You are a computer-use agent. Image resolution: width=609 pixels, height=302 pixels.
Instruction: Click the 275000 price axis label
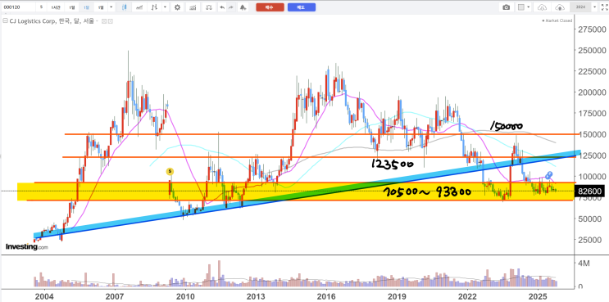click(593, 29)
